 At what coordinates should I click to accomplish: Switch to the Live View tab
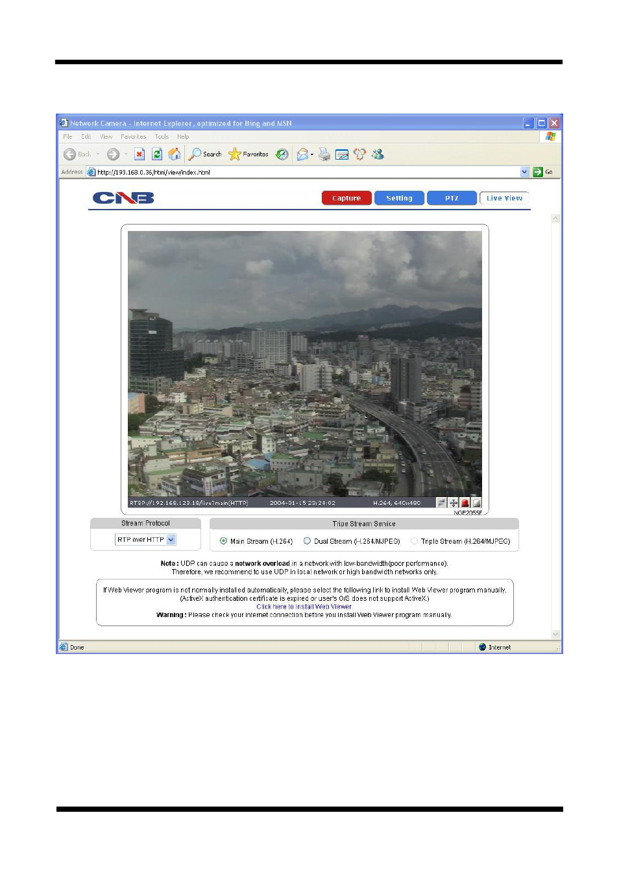point(504,198)
